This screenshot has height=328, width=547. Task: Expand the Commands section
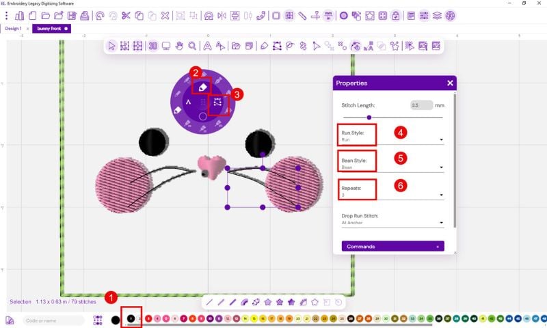click(x=392, y=246)
